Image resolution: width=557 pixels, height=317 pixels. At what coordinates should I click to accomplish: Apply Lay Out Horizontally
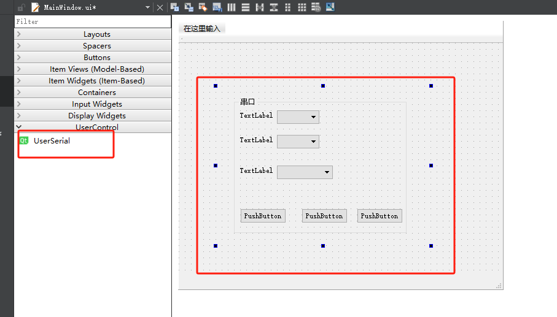(232, 7)
